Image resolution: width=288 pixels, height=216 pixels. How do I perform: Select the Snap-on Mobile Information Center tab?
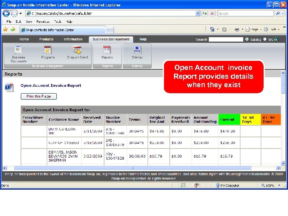63,30
